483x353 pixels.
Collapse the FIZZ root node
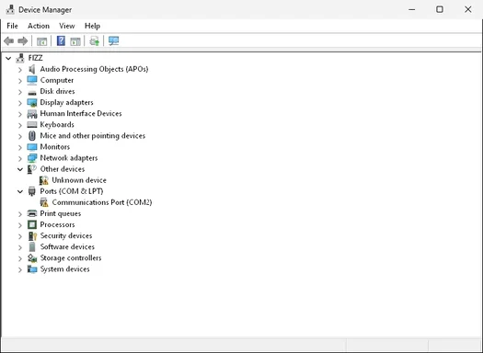point(8,58)
